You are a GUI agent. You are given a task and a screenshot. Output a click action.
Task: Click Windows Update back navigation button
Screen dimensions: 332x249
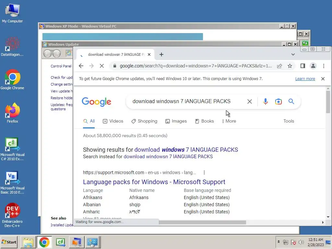tap(47, 53)
